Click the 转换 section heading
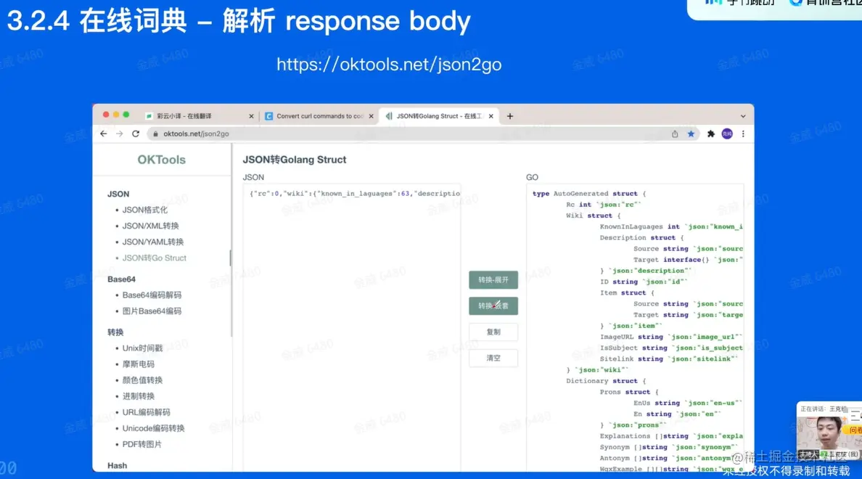Viewport: 862px width, 479px height. click(x=115, y=332)
